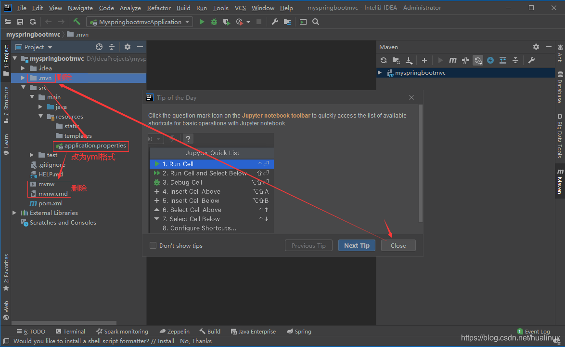Viewport: 565px width, 347px height.
Task: Click No, Thanks in status bar
Action: (x=196, y=341)
